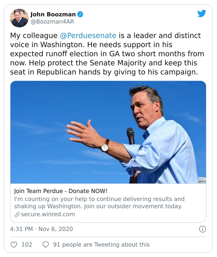
Task: Click the @Perduesenate mention
Action: (88, 36)
